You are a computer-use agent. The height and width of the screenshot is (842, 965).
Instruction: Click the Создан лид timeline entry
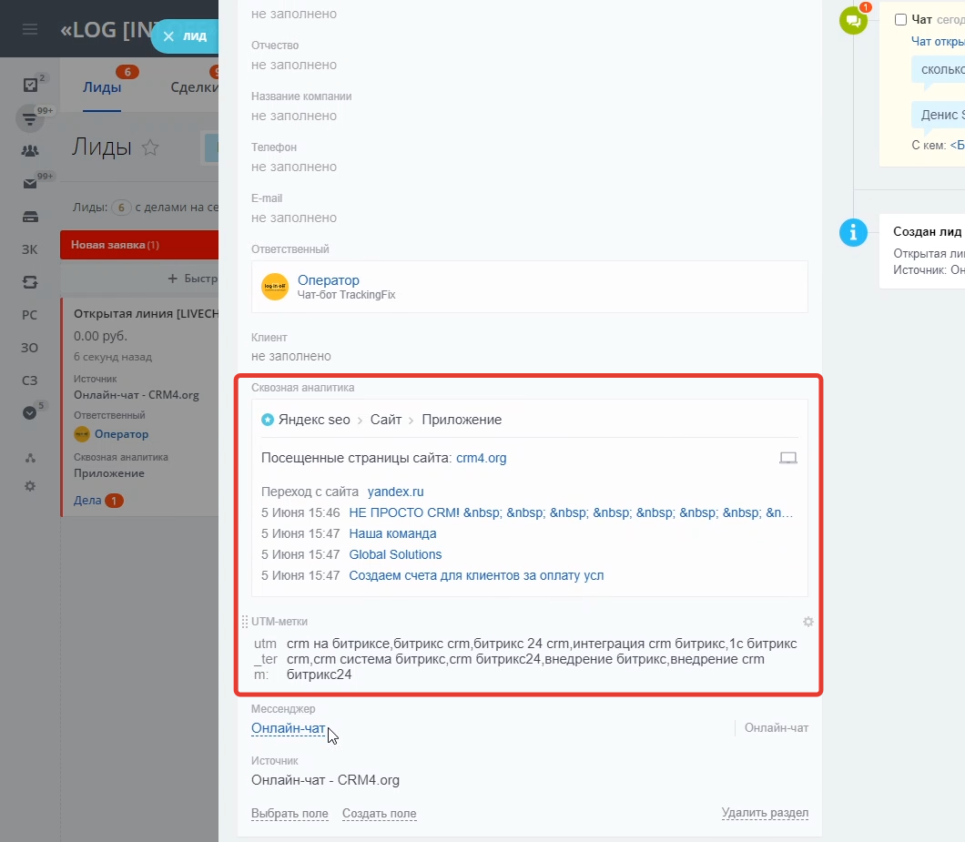click(x=922, y=250)
